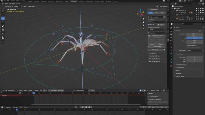Select the Skin tab in Auto-Rig Pro
Screen dimensions: 205x115
[x=157, y=13]
